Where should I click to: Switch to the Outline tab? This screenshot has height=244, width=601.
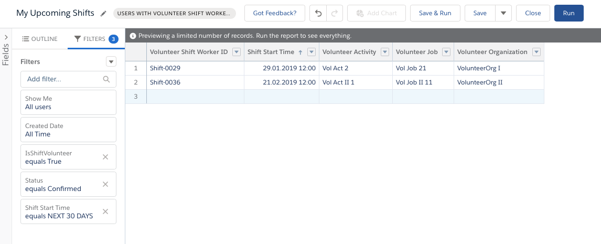pyautogui.click(x=40, y=39)
